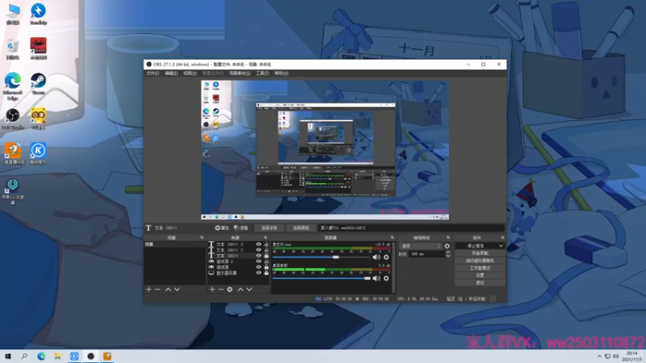Hide the 显示器采集 display capture source
This screenshot has height=363, width=646.
(x=258, y=273)
